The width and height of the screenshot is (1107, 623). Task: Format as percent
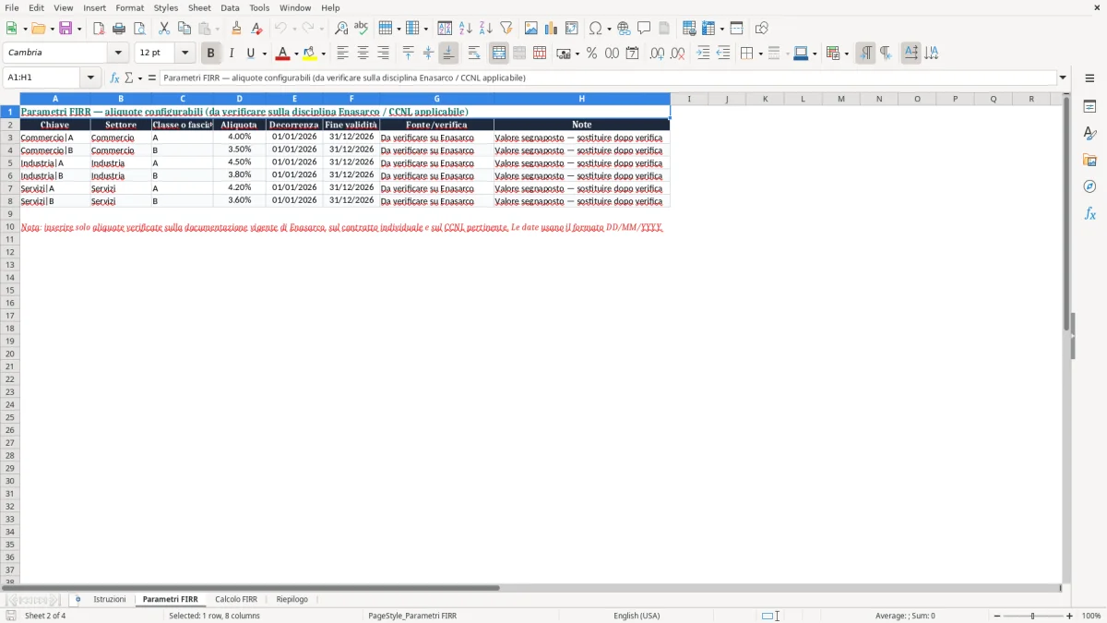[591, 54]
